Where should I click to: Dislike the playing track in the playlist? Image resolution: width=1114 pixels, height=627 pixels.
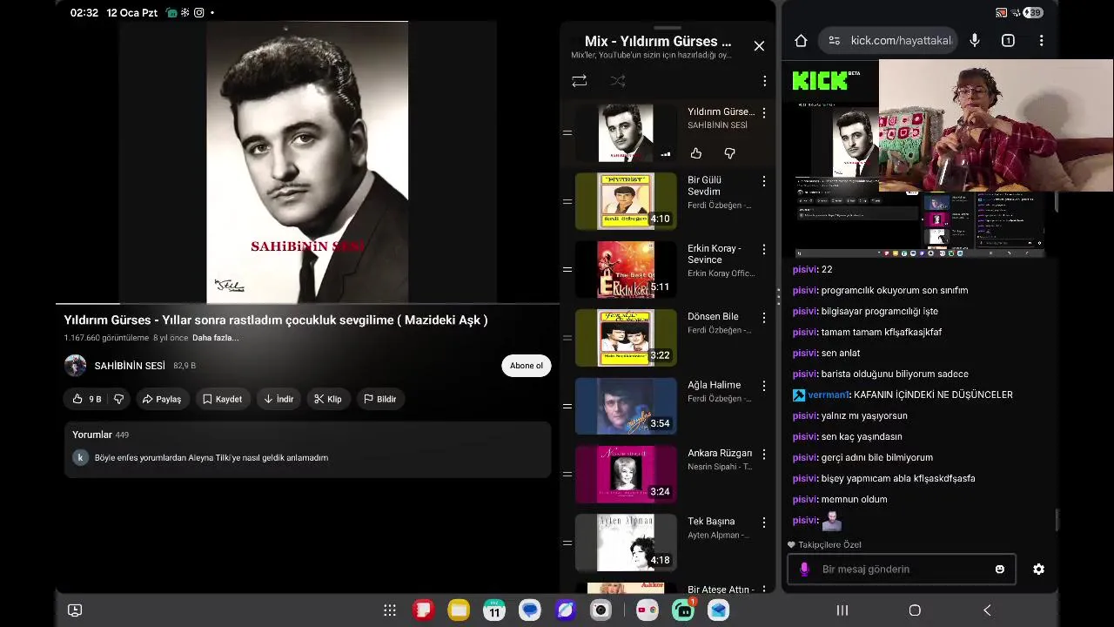point(729,153)
